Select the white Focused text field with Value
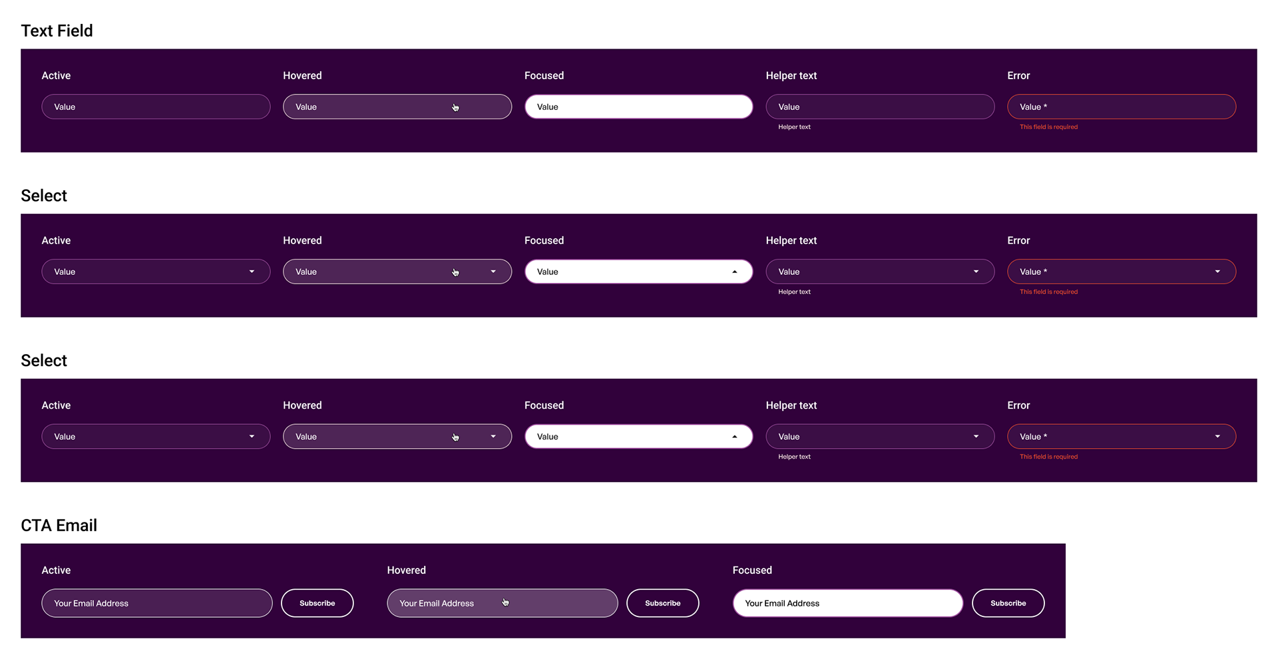1278x659 pixels. pyautogui.click(x=639, y=107)
